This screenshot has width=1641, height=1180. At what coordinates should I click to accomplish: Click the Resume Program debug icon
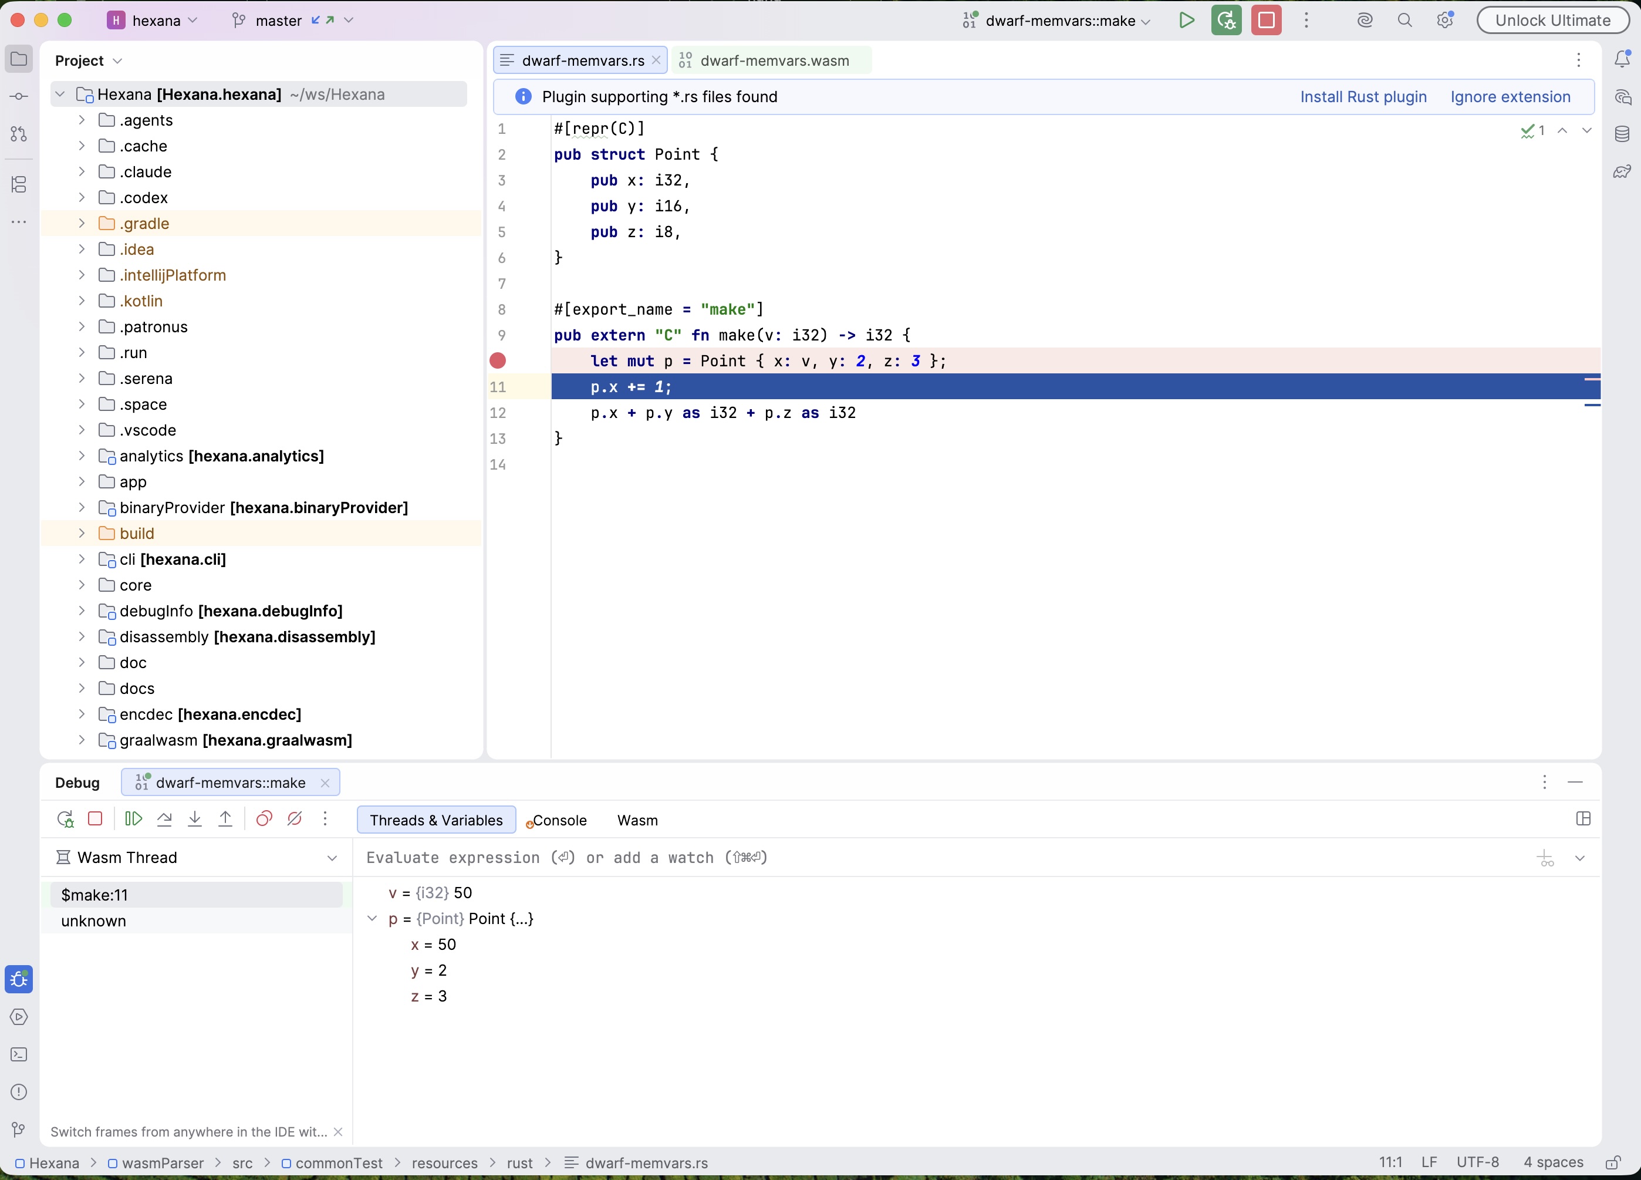[134, 819]
